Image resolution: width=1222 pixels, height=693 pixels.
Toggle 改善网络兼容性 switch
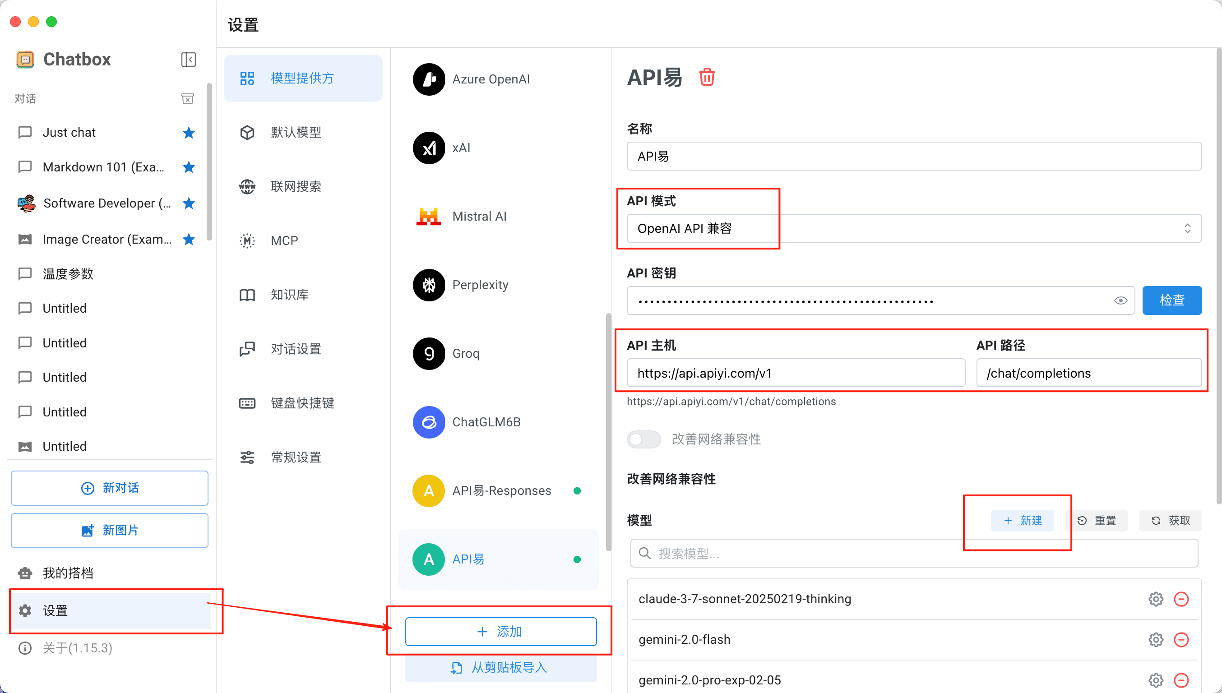[x=643, y=439]
